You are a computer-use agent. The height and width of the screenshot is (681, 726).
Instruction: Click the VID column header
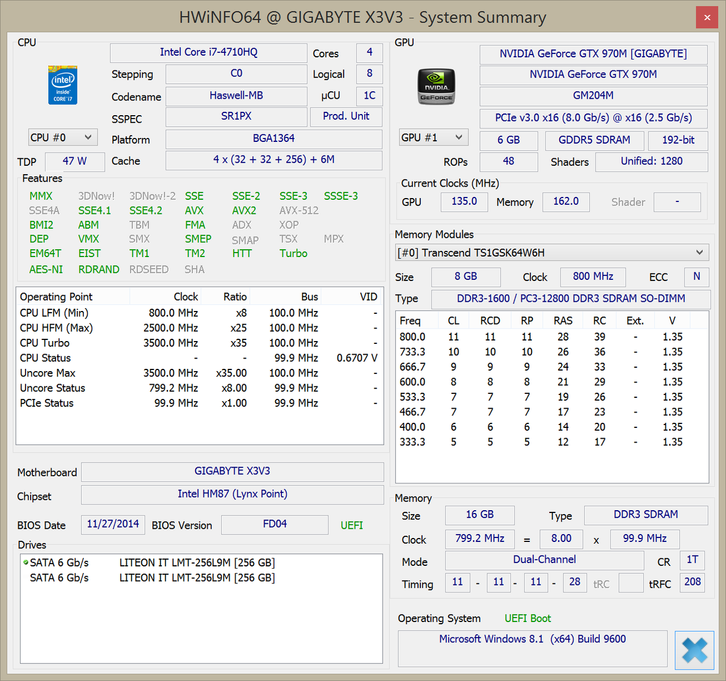coord(352,297)
